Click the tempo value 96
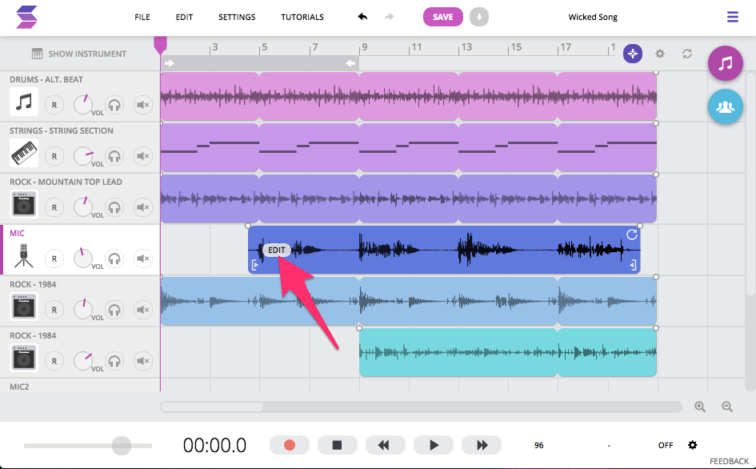This screenshot has width=756, height=469. (538, 445)
